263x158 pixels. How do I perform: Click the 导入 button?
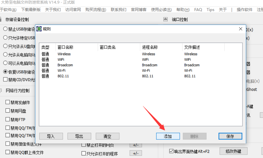[51, 136]
